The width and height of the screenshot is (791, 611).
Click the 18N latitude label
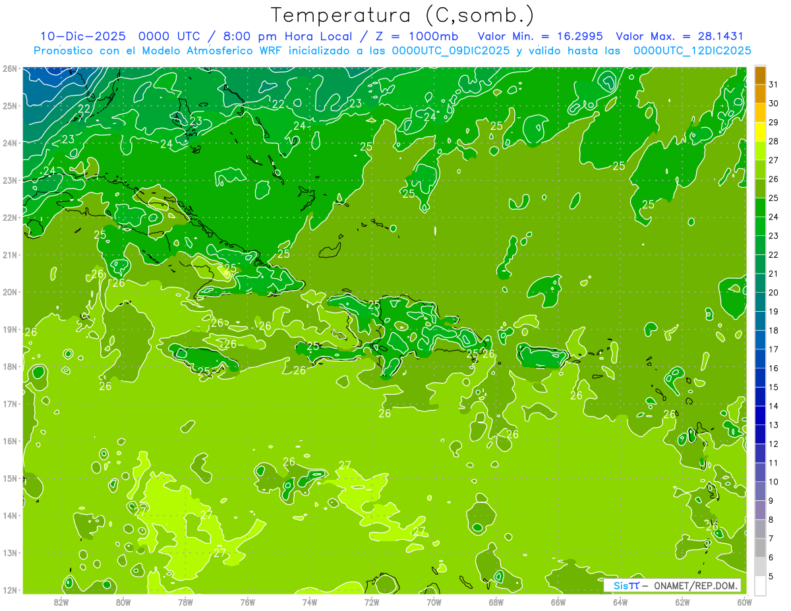point(10,366)
